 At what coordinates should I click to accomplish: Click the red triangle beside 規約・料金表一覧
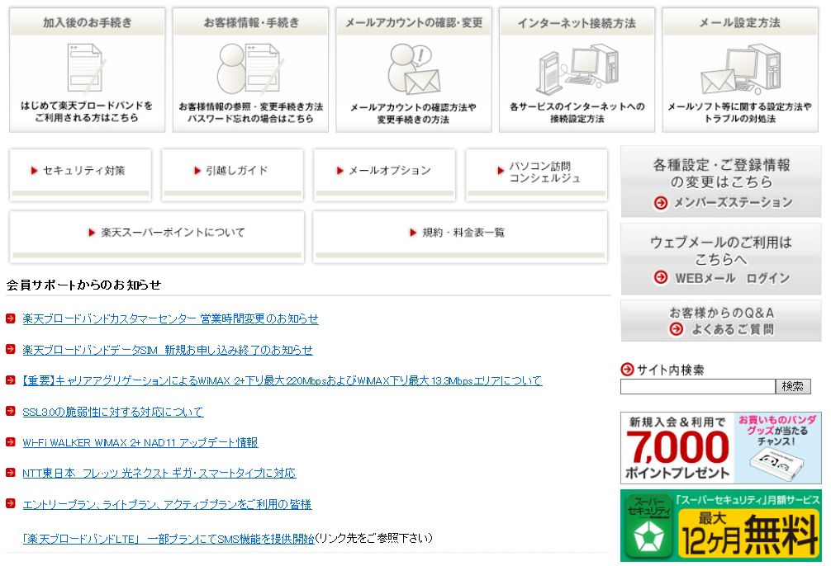pos(413,233)
